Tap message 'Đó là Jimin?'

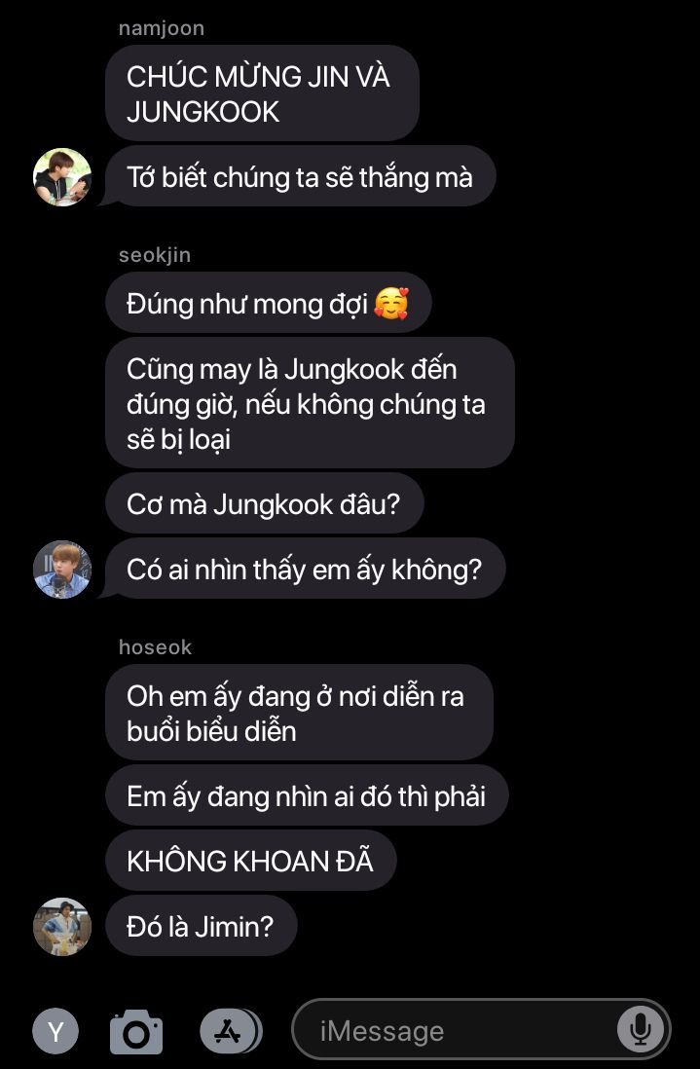[x=202, y=927]
